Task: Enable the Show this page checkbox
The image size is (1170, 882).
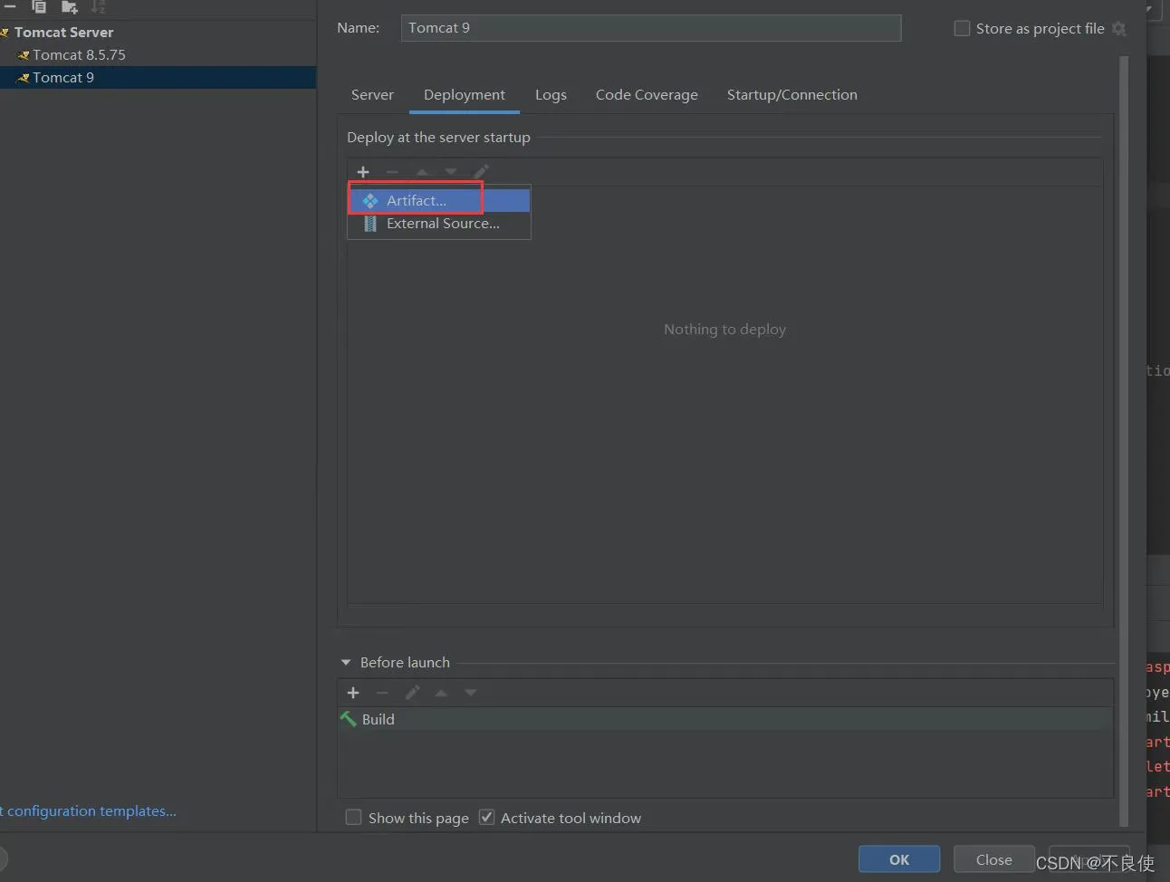Action: click(x=354, y=818)
